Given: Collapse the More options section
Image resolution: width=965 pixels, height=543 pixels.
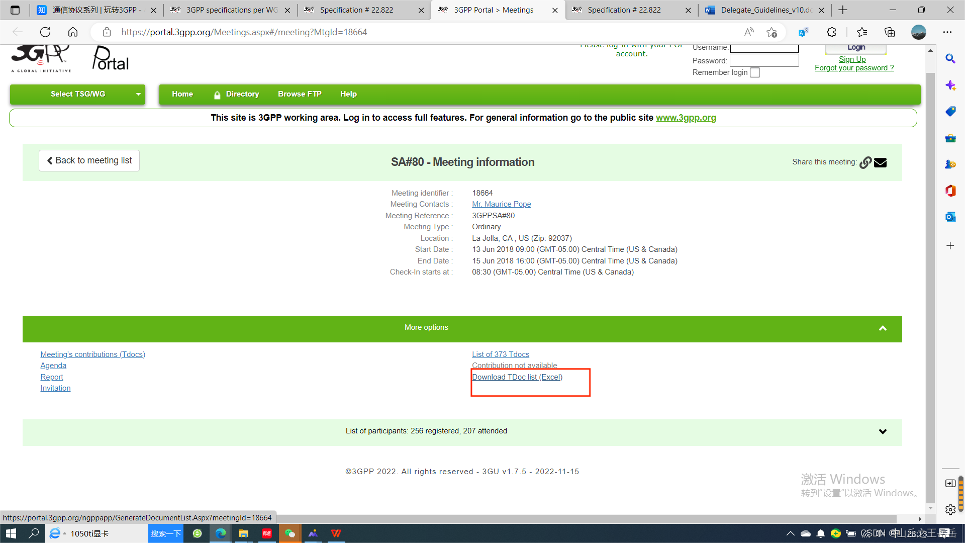Looking at the screenshot, I should pos(883,328).
